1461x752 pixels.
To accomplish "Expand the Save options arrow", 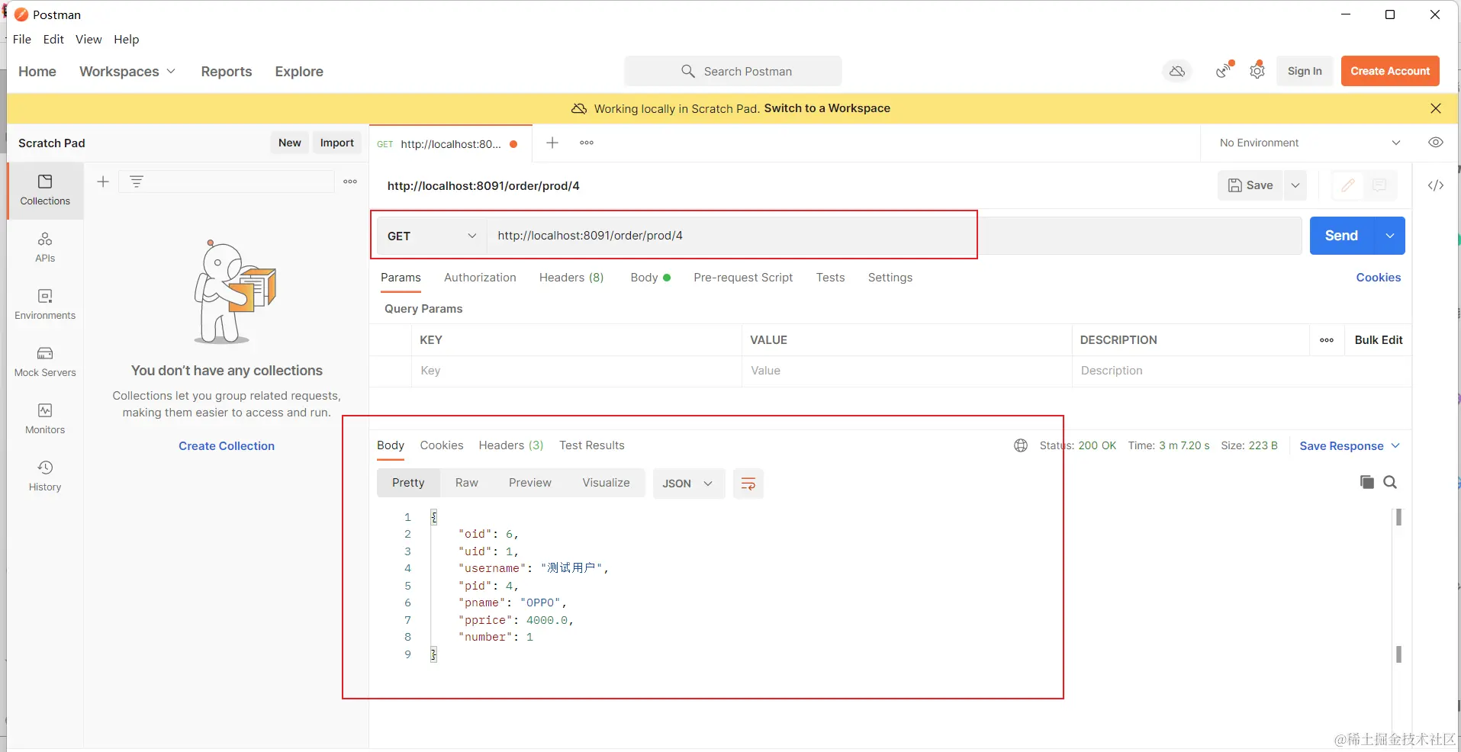I will [x=1295, y=185].
